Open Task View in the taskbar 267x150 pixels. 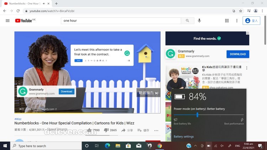click(97, 146)
